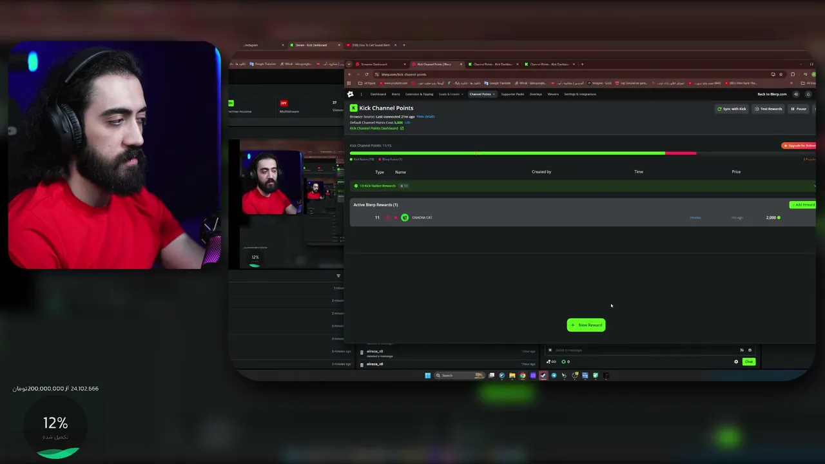This screenshot has height=464, width=825.
Task: Click the open-external icon beside Kick Channel Points Dashboard
Action: tap(402, 128)
